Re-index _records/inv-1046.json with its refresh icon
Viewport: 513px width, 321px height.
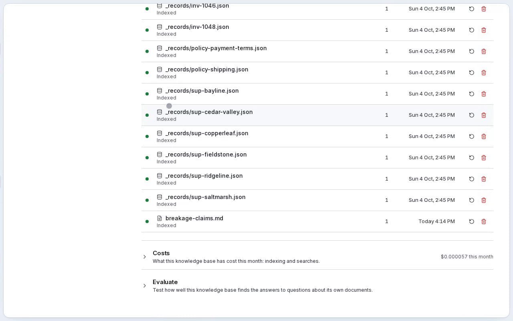(472, 9)
